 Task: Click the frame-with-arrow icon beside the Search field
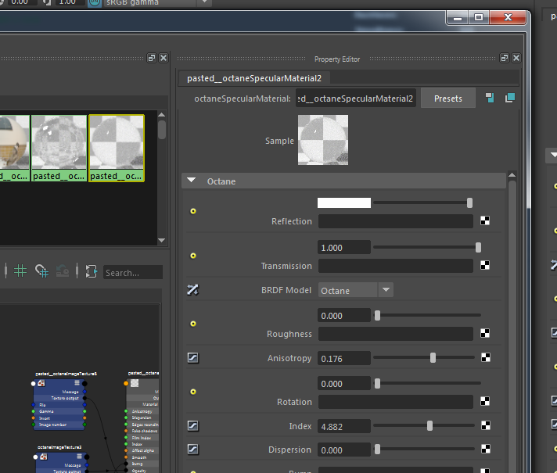pos(91,271)
